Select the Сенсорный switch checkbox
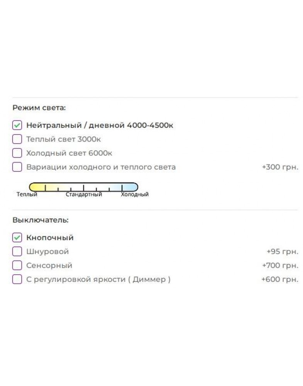Image resolution: width=303 pixels, height=386 pixels. coord(17,266)
